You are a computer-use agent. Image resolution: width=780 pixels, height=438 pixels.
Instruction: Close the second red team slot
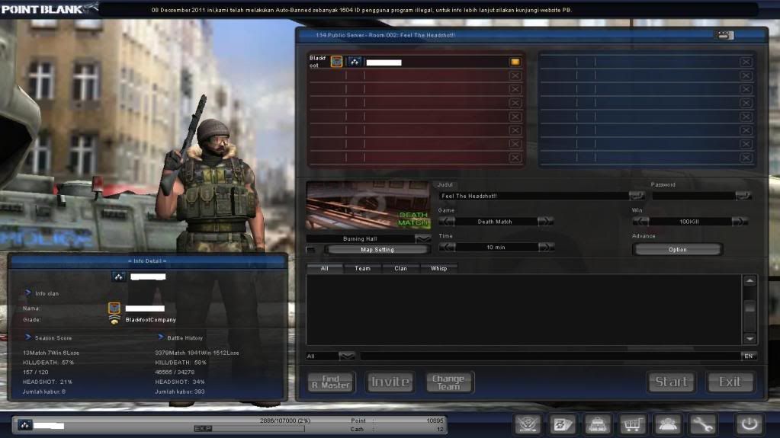point(515,76)
